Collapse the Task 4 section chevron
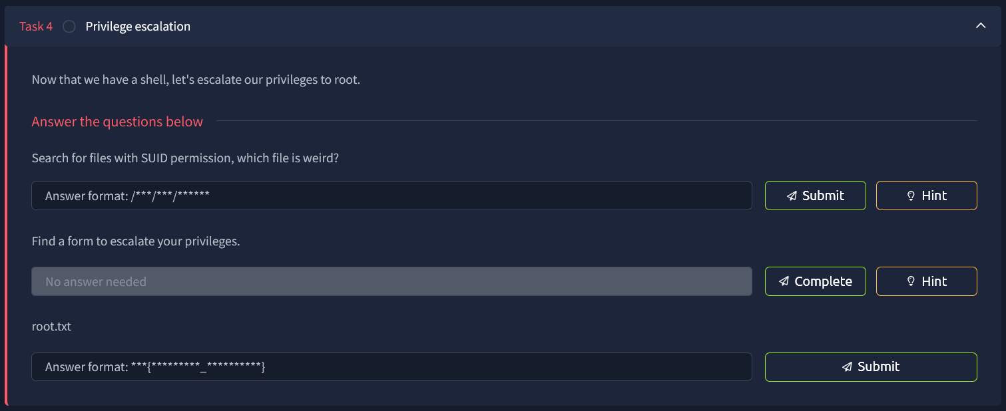Image resolution: width=1006 pixels, height=411 pixels. tap(980, 26)
